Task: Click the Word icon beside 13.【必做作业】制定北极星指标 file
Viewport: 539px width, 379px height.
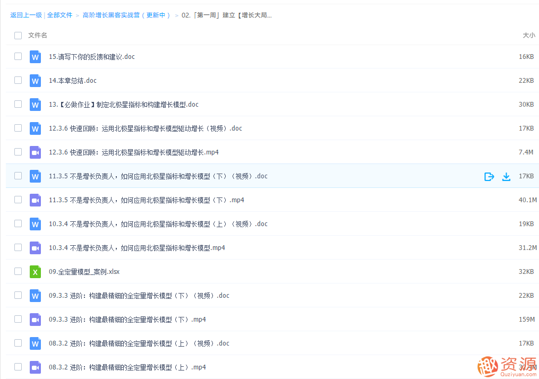Action: 35,105
